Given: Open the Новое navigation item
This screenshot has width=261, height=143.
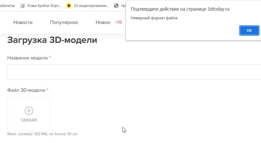Looking at the screenshot, I should pyautogui.click(x=103, y=22).
